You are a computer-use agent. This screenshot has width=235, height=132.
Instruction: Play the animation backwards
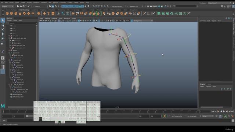click(221, 111)
